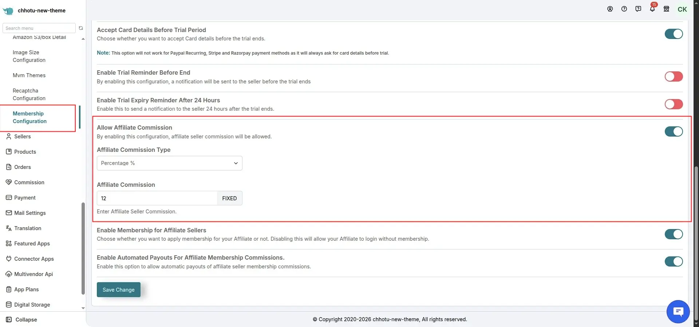Open the help question mark icon
The image size is (699, 327).
tap(624, 9)
